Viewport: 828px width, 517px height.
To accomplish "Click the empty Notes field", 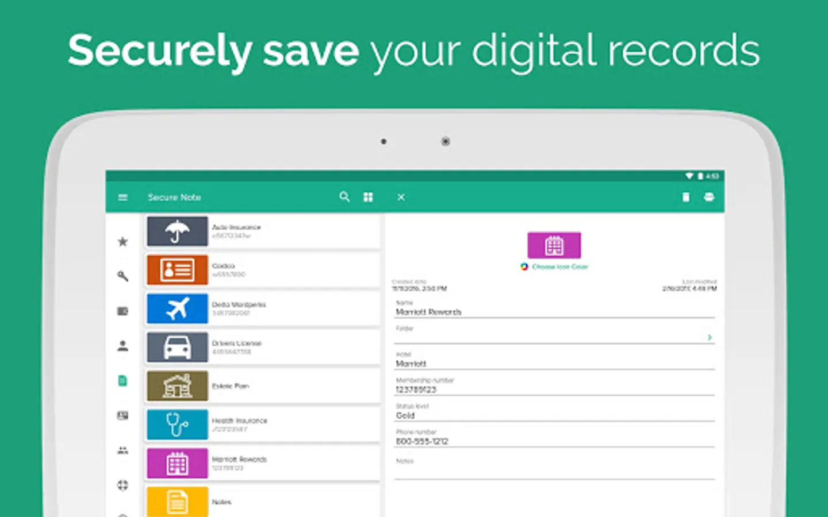I will 554,469.
